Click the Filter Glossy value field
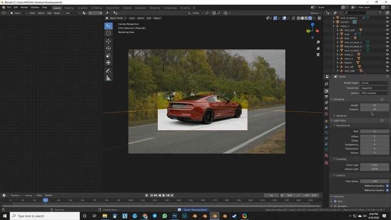Screen dimensions: 391x220 point(375,182)
